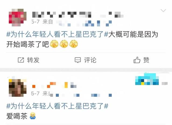
Task: Click the 评论 text label
Action: coord(90,60)
